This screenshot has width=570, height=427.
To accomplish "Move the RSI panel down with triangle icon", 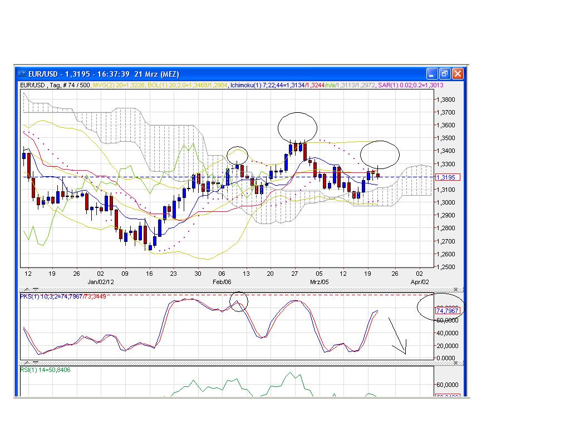I will click(36, 363).
